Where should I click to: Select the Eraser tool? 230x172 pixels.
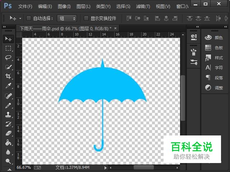tap(8, 133)
